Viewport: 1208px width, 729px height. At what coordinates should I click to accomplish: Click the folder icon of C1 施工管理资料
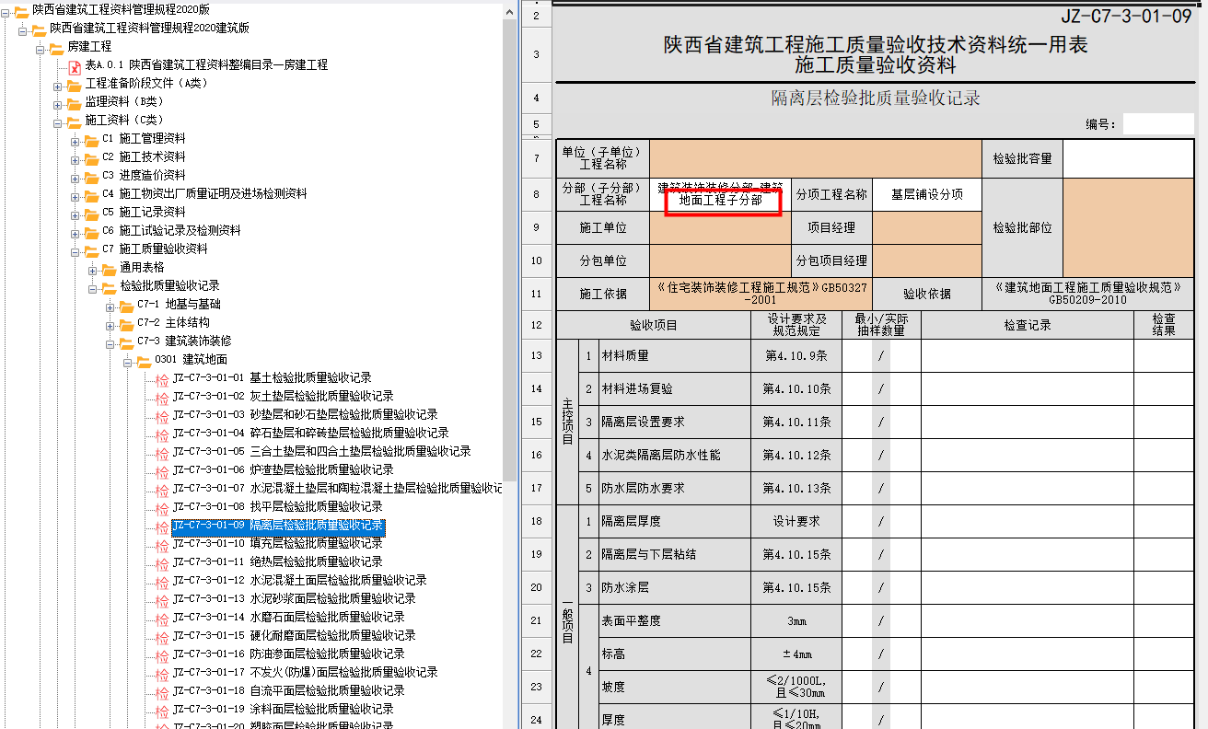91,140
